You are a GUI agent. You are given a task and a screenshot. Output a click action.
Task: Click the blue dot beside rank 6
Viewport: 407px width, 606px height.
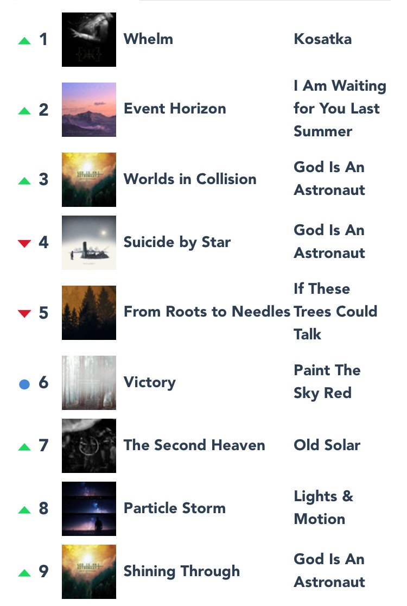point(24,384)
